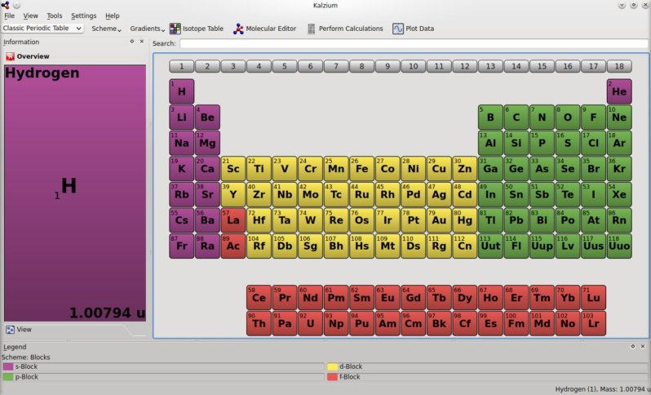Expand the Gradients dropdown menu
Screen dimensions: 651x395
click(148, 29)
